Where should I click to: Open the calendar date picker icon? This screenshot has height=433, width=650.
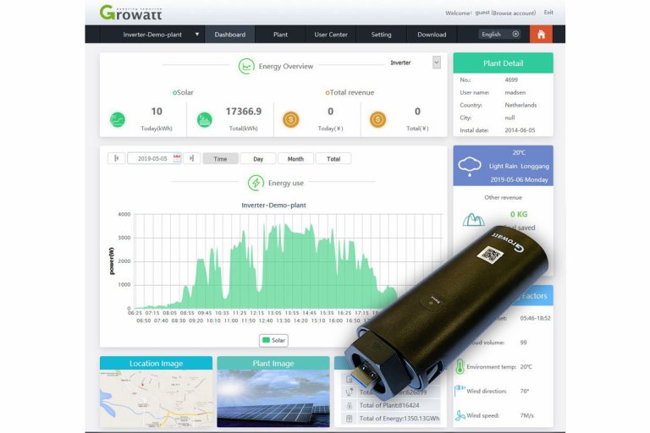coord(177,158)
